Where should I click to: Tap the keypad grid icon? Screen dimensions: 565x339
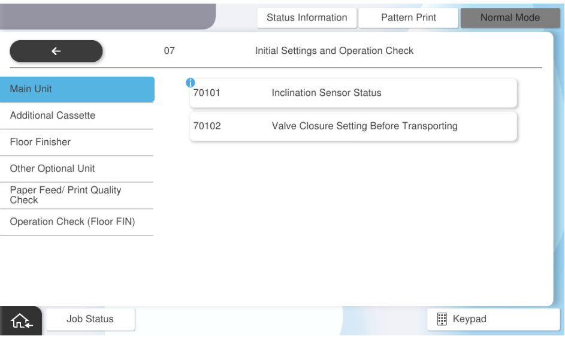coord(440,319)
